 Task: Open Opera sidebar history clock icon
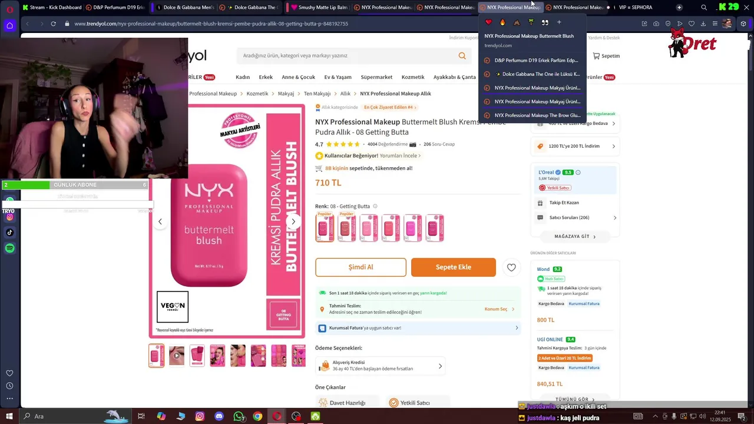click(x=9, y=386)
